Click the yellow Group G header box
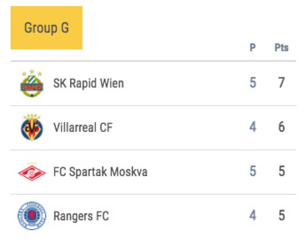Viewport: 306px width, 246px height. click(46, 28)
